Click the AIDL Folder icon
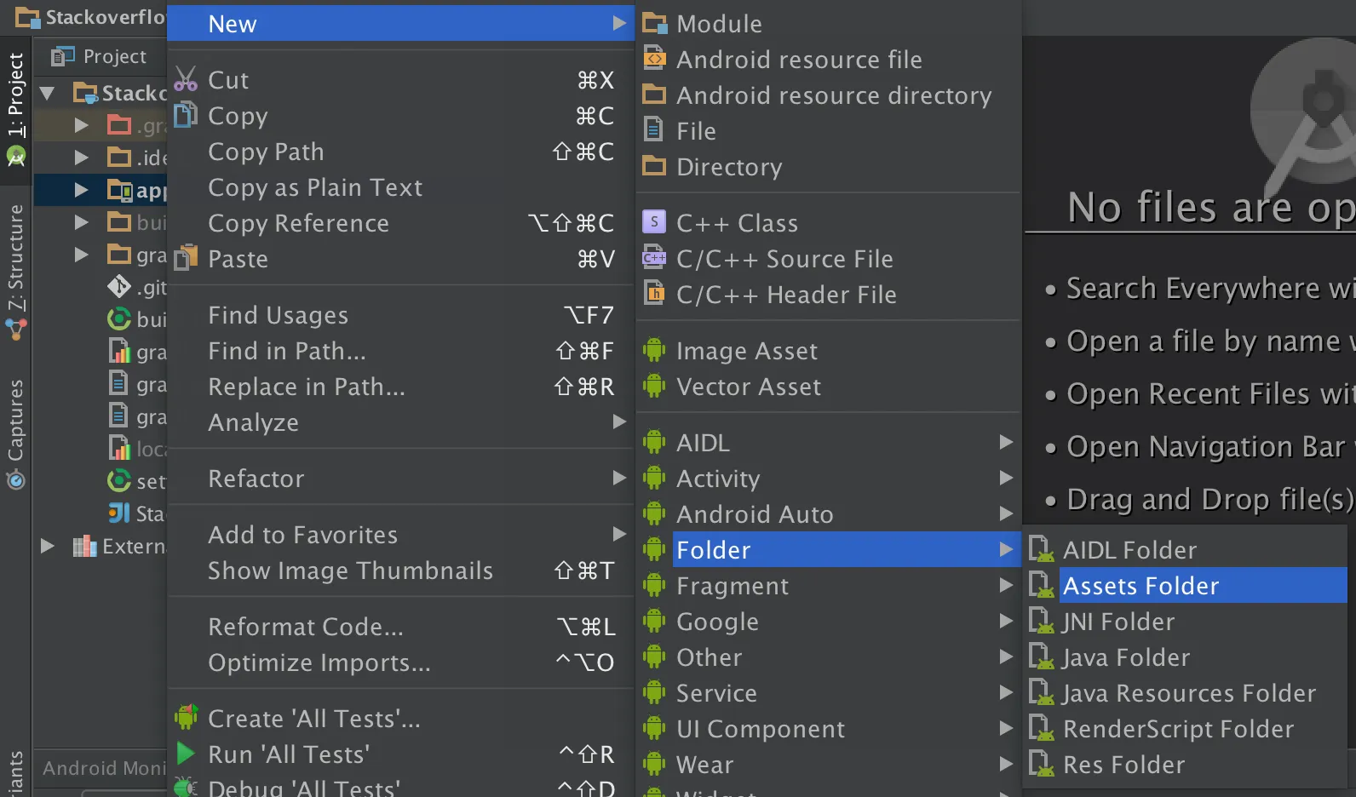This screenshot has width=1356, height=797. [x=1041, y=549]
